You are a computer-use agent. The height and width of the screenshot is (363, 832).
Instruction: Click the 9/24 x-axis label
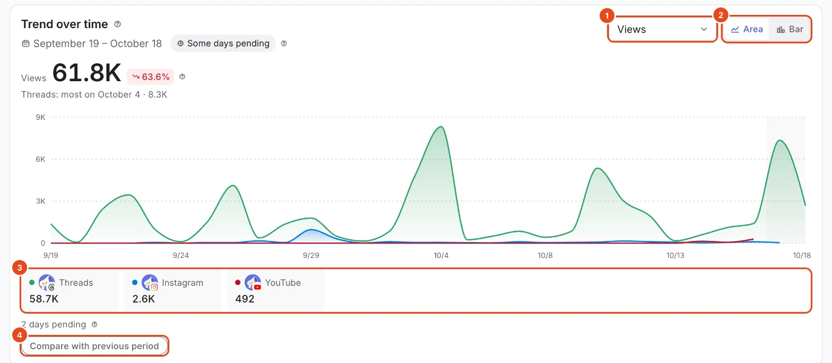click(x=181, y=255)
